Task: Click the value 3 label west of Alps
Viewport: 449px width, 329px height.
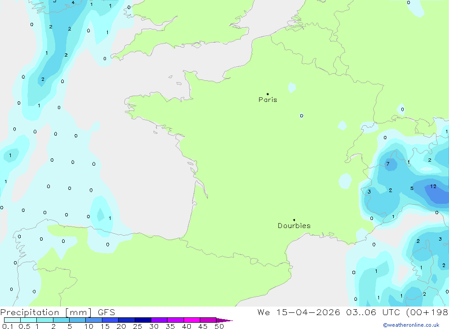Action: [369, 192]
